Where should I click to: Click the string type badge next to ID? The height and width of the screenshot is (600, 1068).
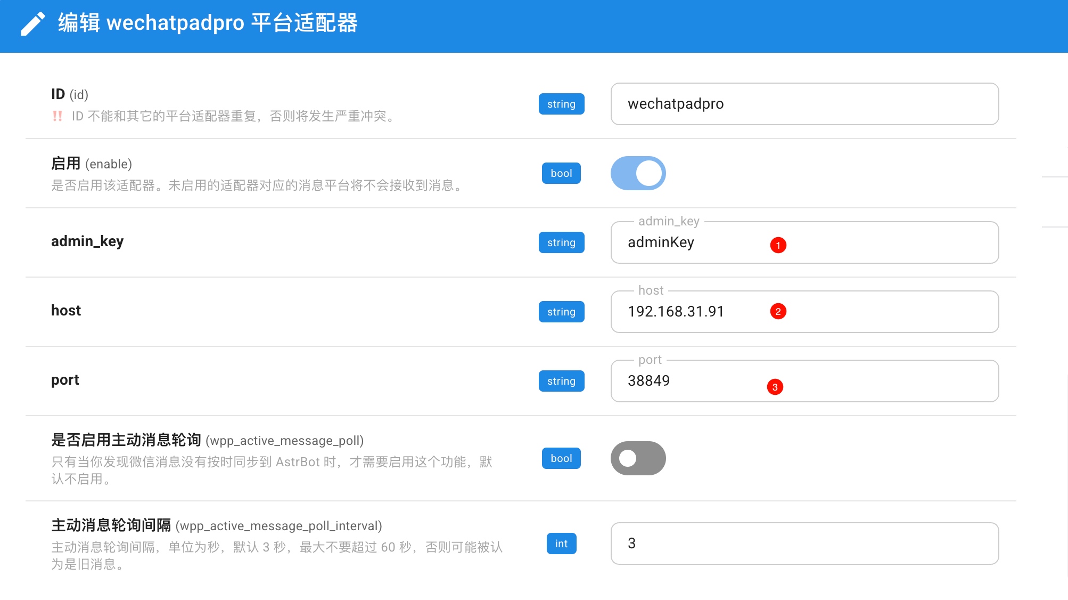pyautogui.click(x=561, y=104)
